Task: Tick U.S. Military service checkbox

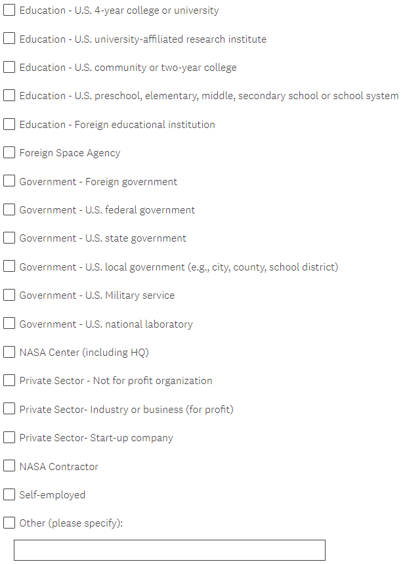Action: (x=9, y=295)
